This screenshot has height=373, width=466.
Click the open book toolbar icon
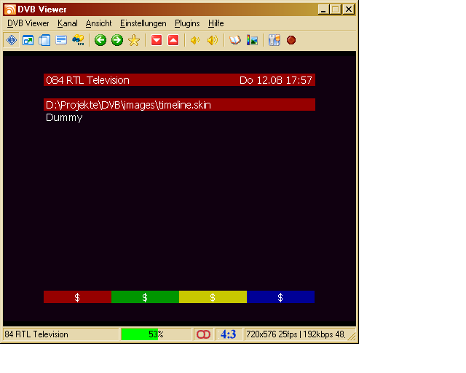(x=234, y=40)
